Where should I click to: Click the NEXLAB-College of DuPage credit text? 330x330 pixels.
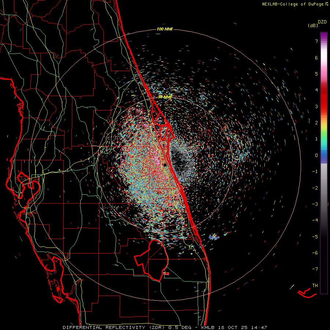(x=293, y=4)
